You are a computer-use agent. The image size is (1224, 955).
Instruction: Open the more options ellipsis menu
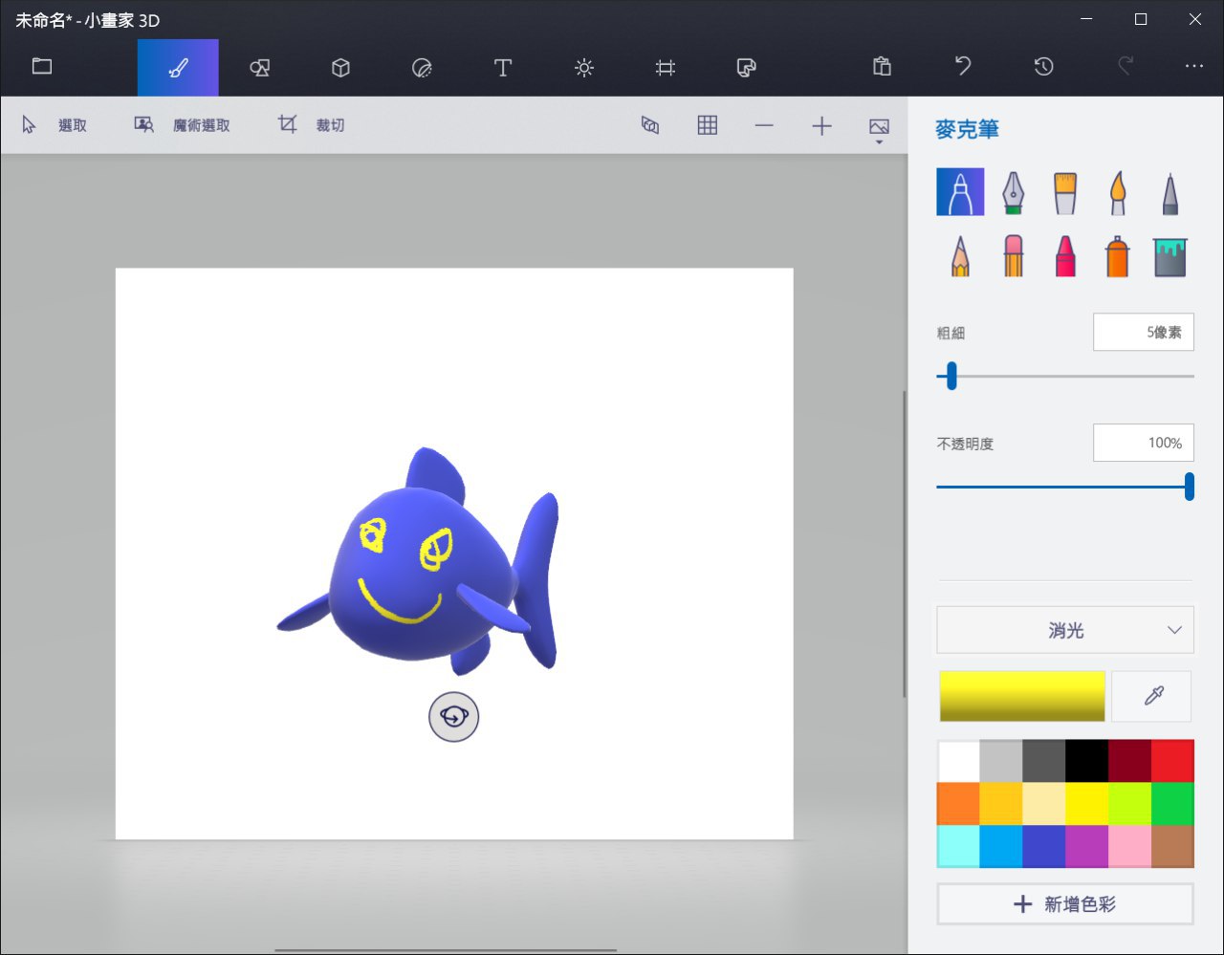[1193, 66]
